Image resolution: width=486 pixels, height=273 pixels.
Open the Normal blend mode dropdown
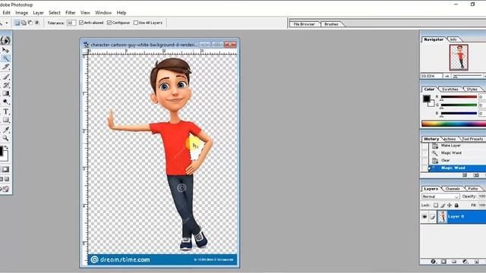tap(440, 196)
